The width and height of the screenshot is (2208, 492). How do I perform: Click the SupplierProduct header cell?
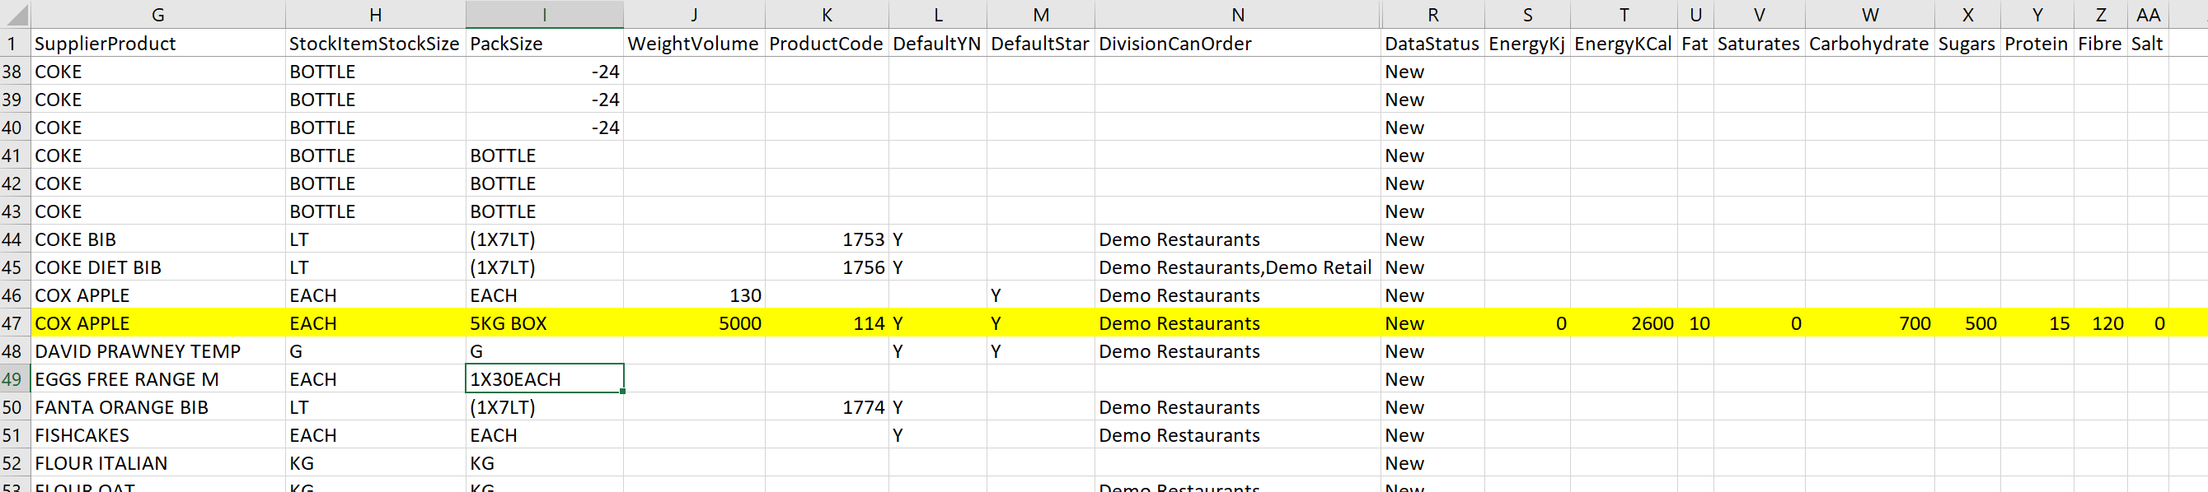[x=157, y=44]
